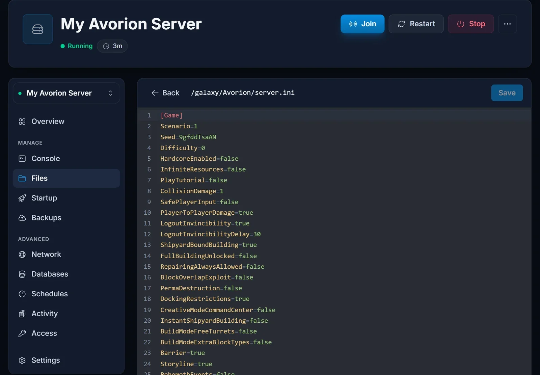Click the PermaDestruction=false line
This screenshot has height=375, width=540.
(201, 288)
